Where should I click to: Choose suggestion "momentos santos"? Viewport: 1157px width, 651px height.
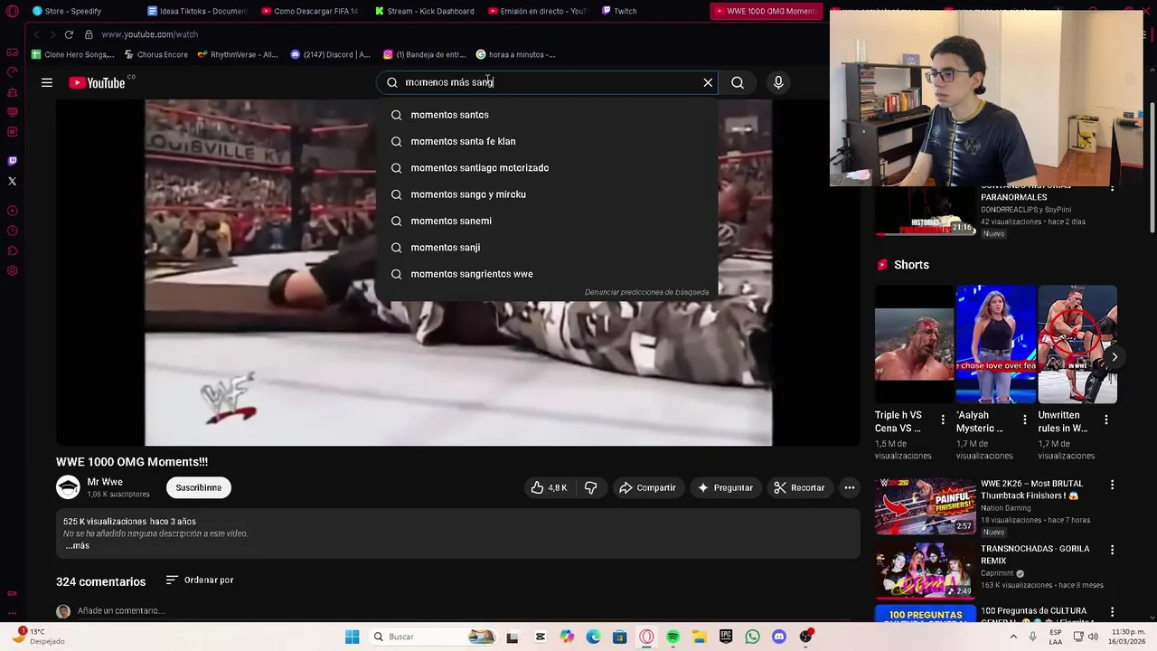coord(547,115)
